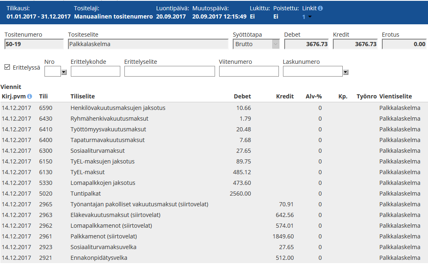Screen dimensions: 428x266
Task: Select the TyEL-maksut row for account 6130
Action: [87, 172]
